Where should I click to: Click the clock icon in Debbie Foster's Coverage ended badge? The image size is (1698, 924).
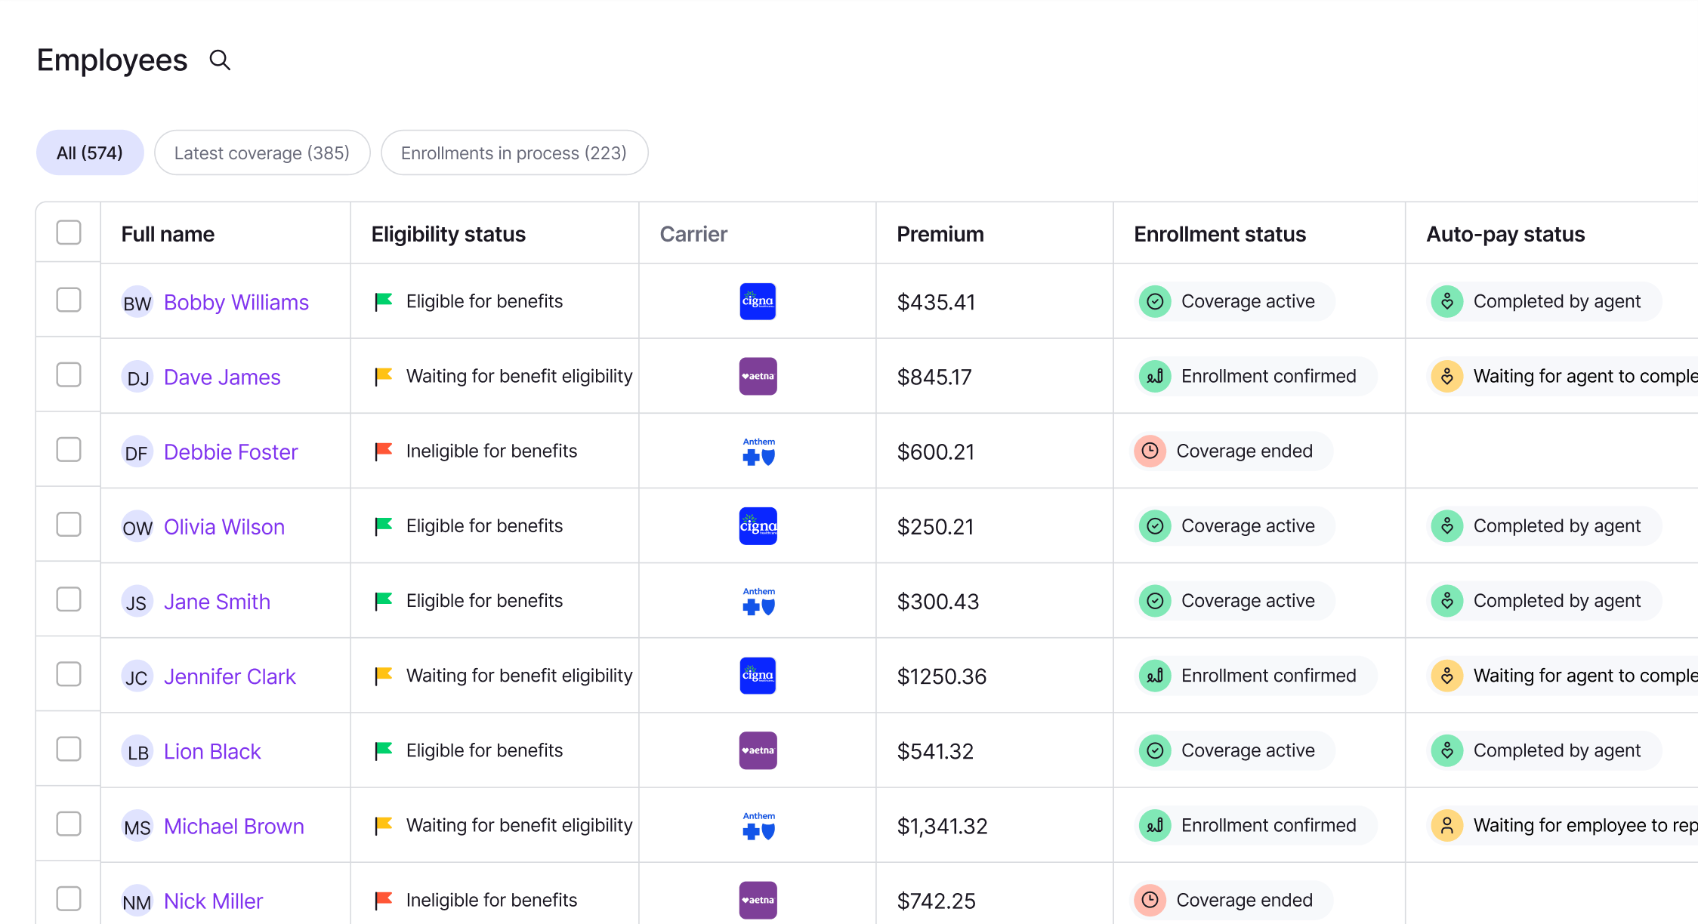(x=1150, y=451)
